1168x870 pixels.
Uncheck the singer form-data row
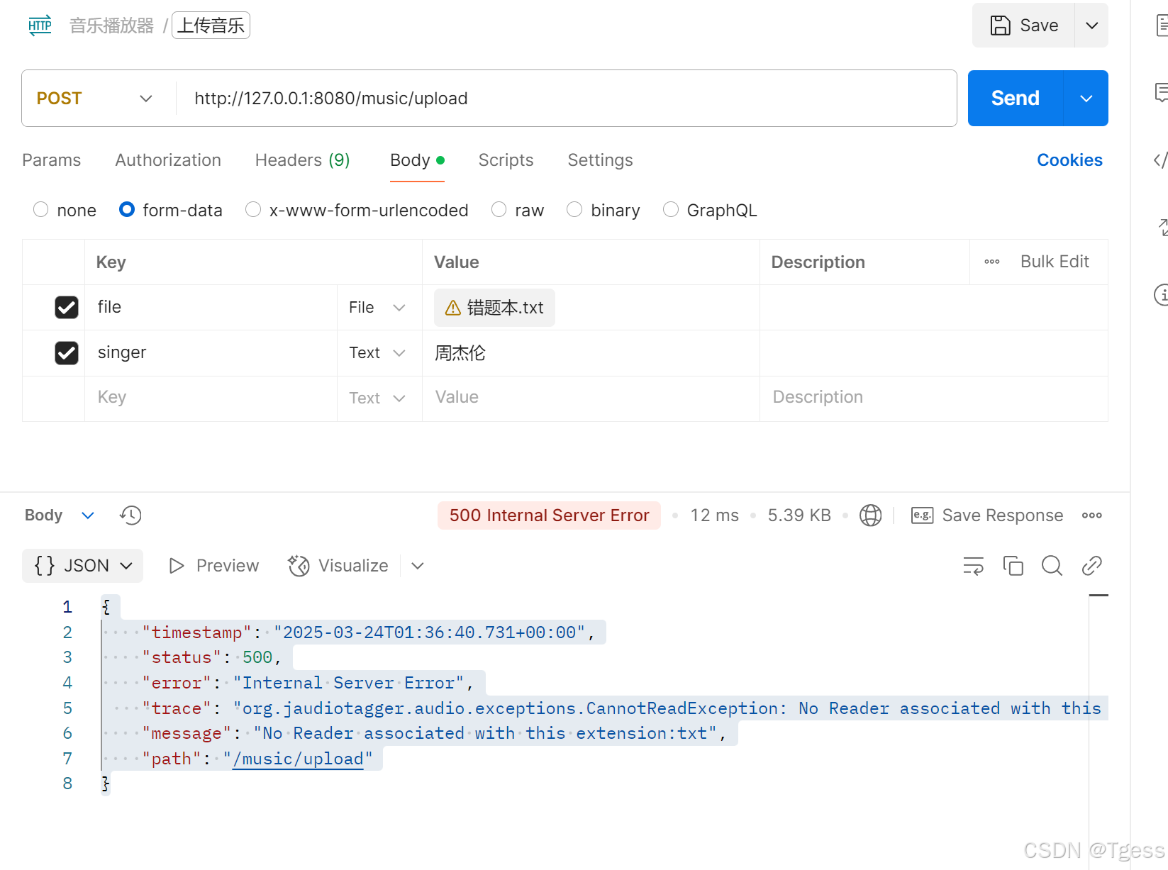click(x=66, y=352)
